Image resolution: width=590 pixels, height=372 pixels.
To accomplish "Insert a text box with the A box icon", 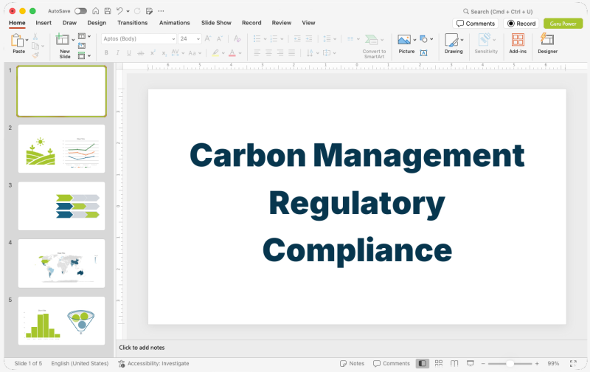I will coord(423,53).
